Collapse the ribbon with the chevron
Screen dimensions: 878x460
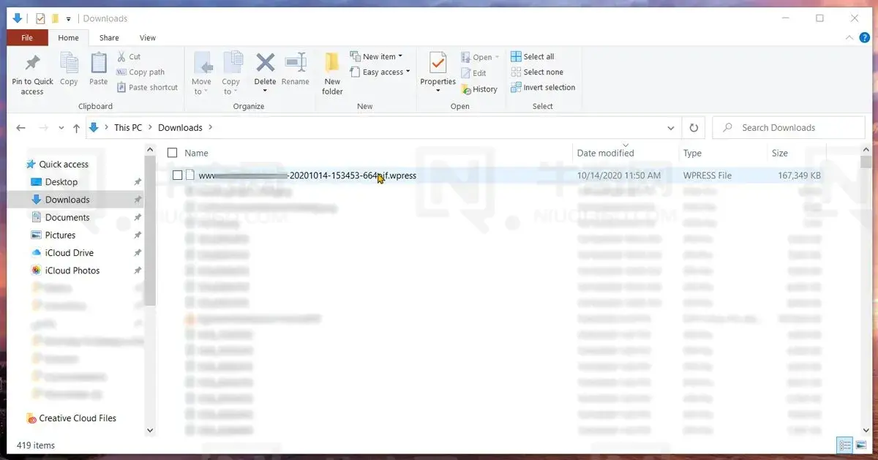click(x=849, y=38)
